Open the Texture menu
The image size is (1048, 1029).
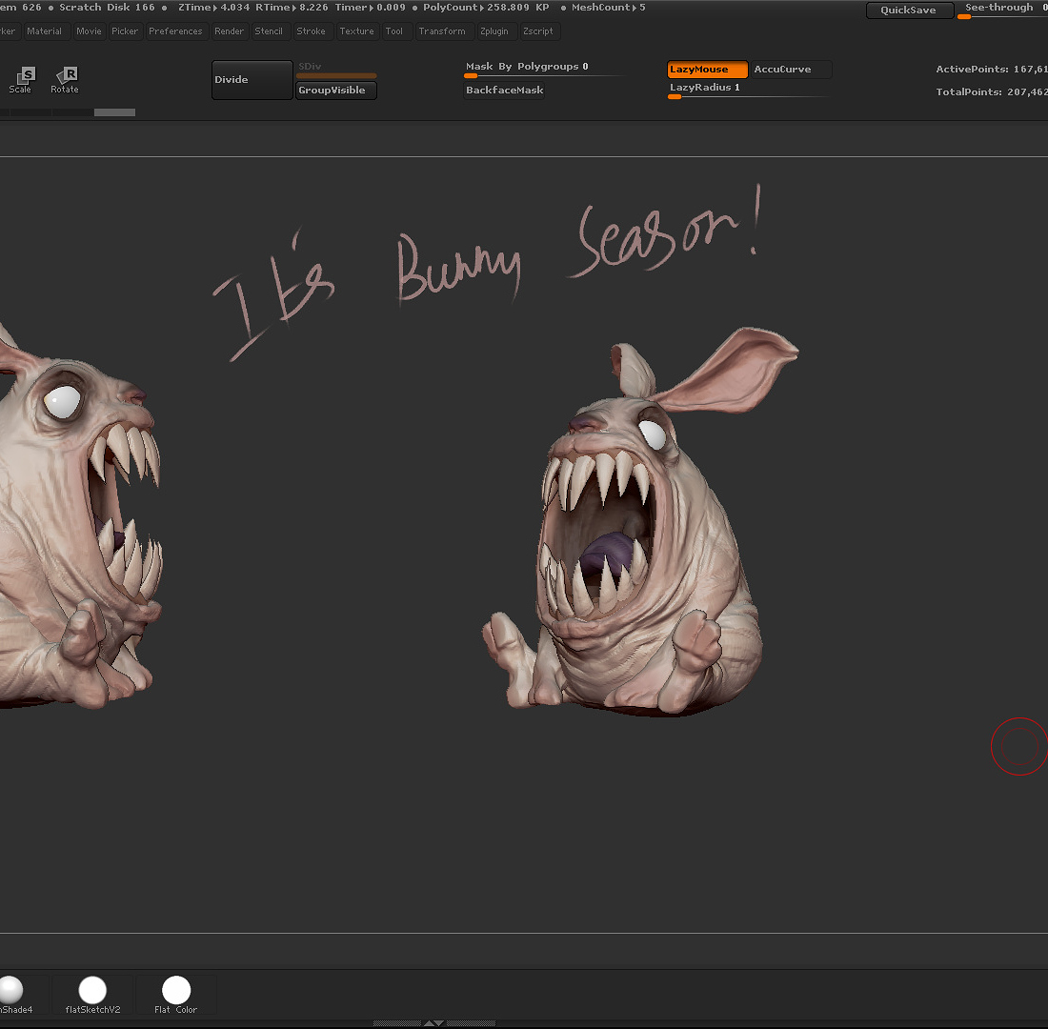tap(357, 31)
